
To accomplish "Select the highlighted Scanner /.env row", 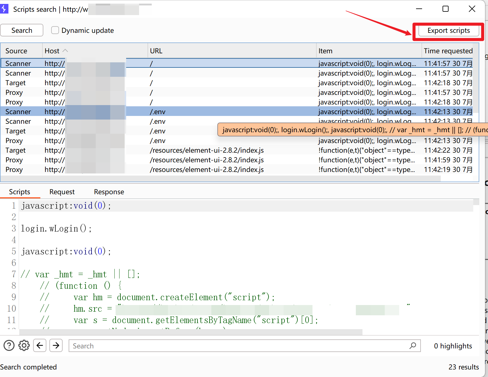I will pyautogui.click(x=237, y=112).
